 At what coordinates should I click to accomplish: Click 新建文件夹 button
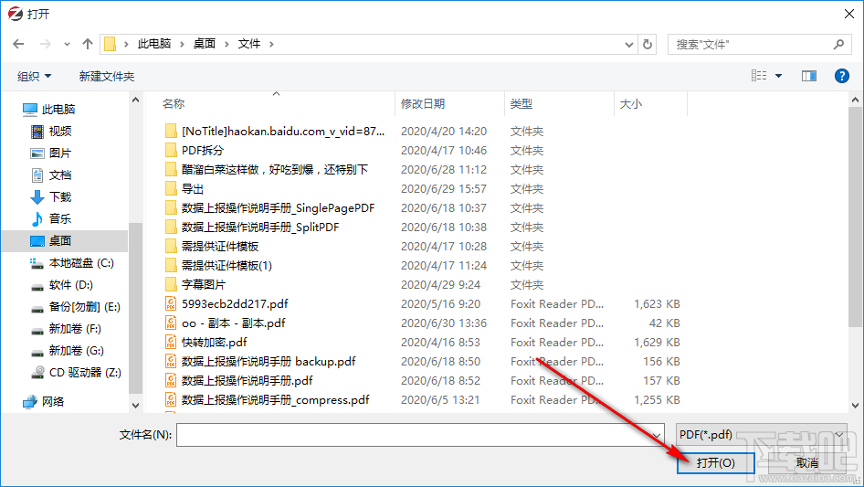coord(106,76)
